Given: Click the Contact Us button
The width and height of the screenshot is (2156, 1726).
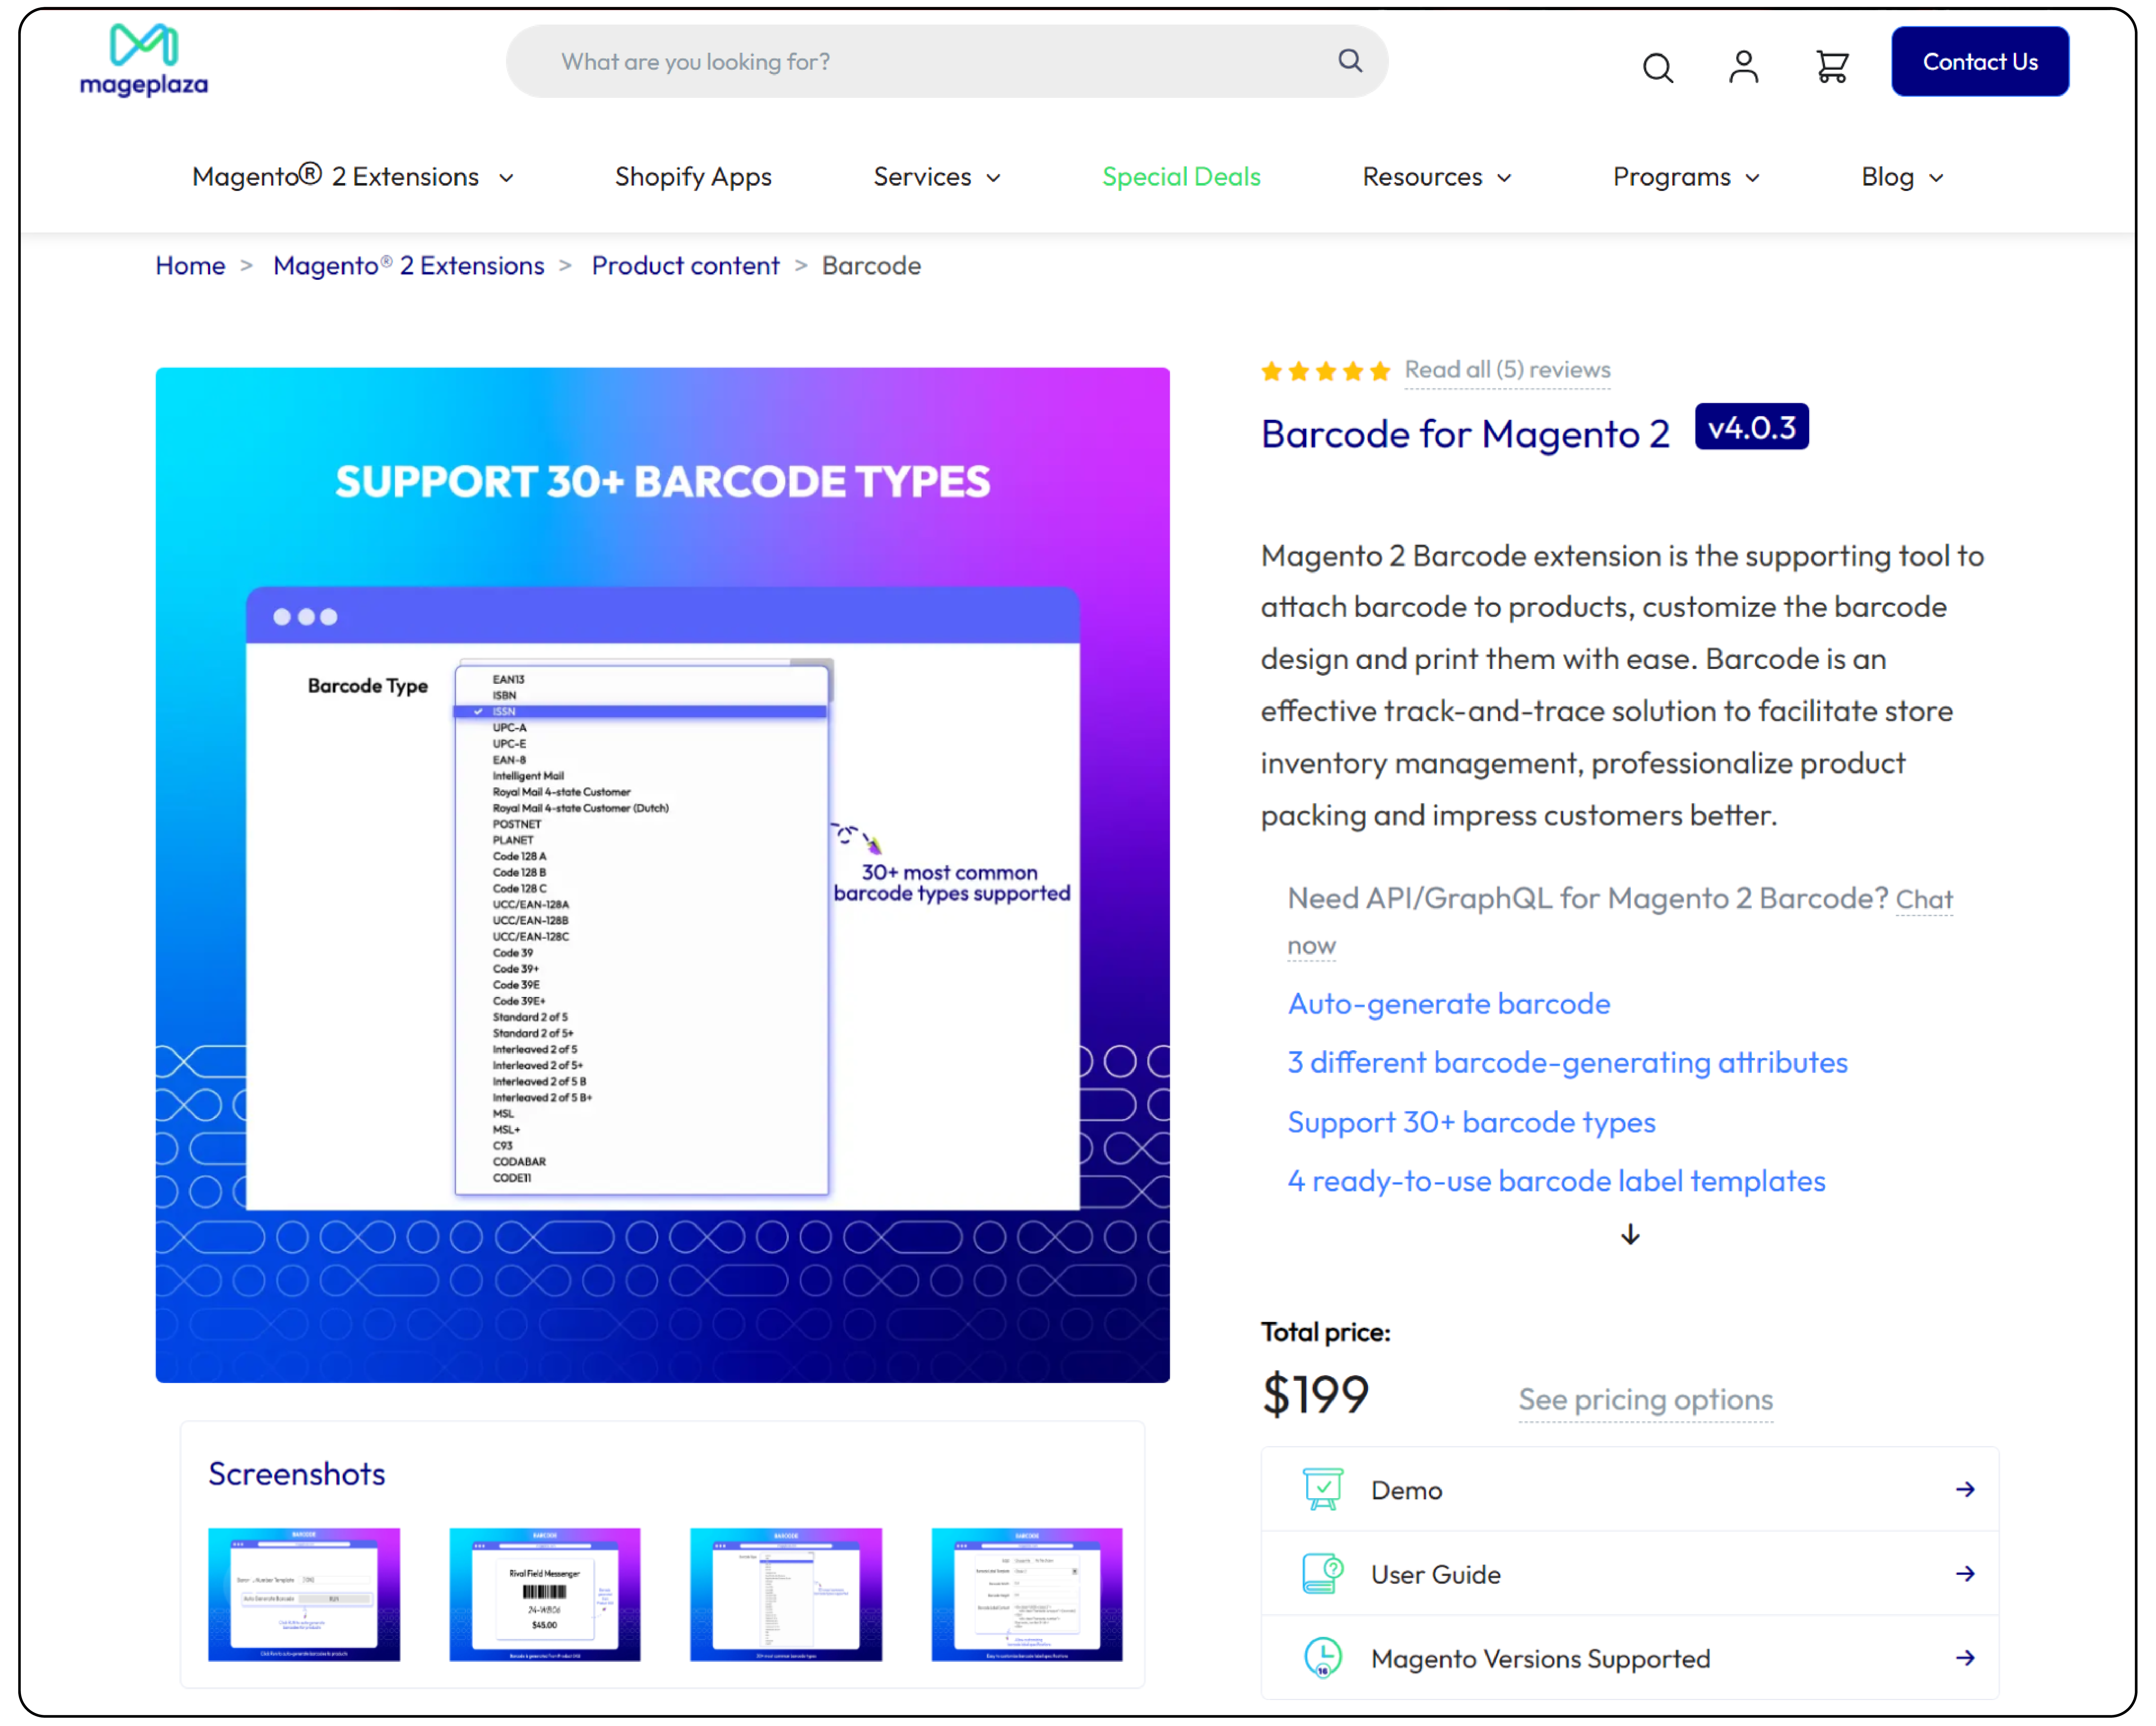Looking at the screenshot, I should pyautogui.click(x=1980, y=62).
